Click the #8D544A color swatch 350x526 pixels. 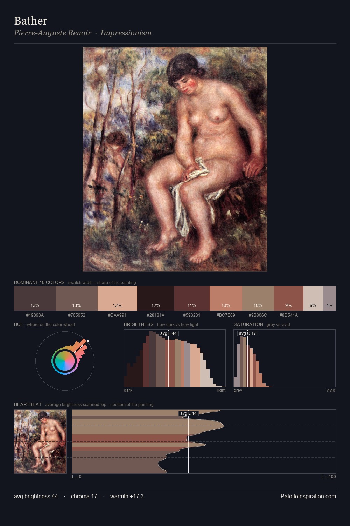[x=289, y=298]
